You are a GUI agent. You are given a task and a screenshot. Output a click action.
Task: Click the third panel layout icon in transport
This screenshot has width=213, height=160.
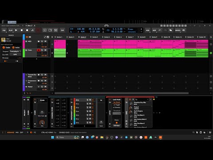click(x=56, y=30)
